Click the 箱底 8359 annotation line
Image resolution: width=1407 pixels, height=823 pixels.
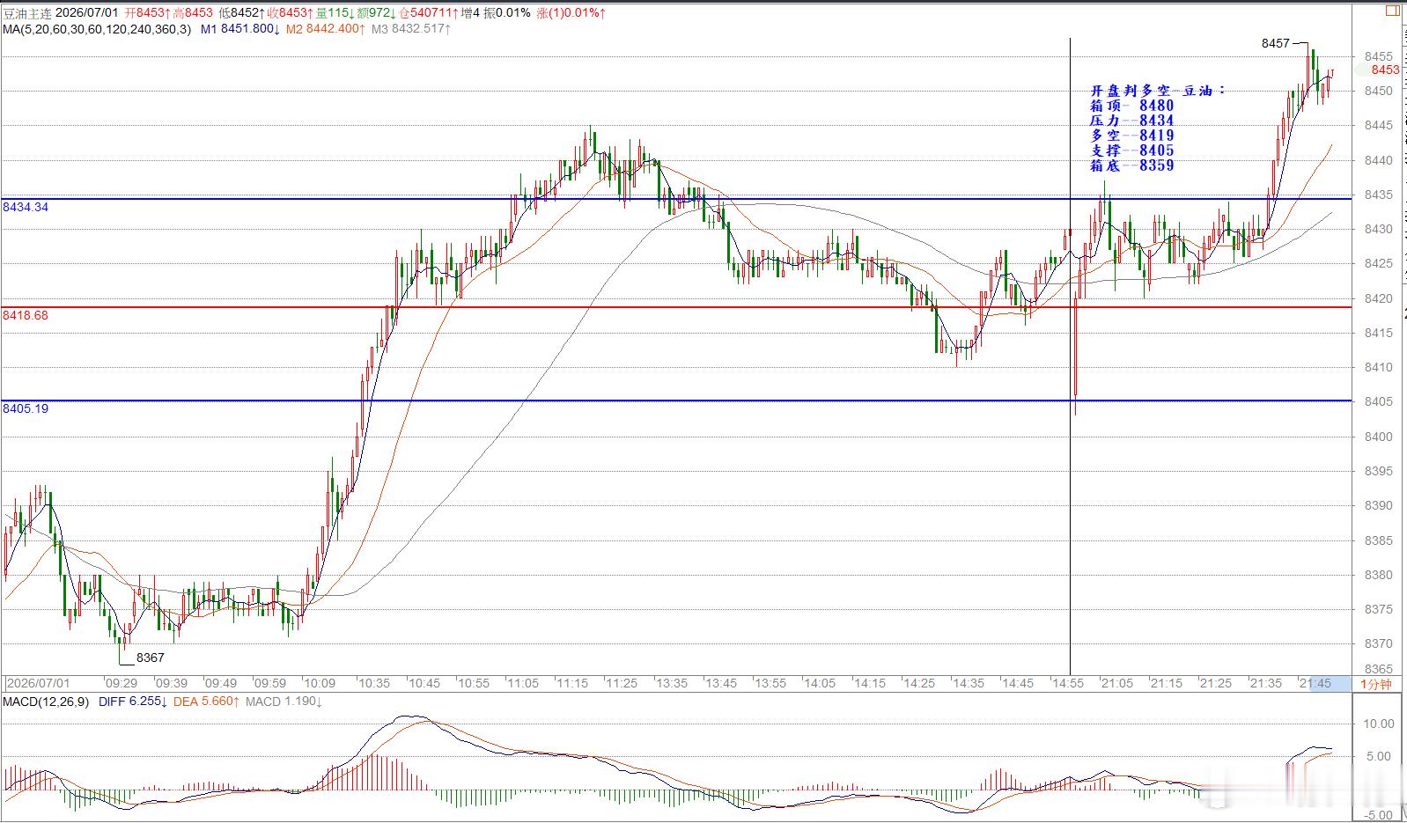point(1131,165)
